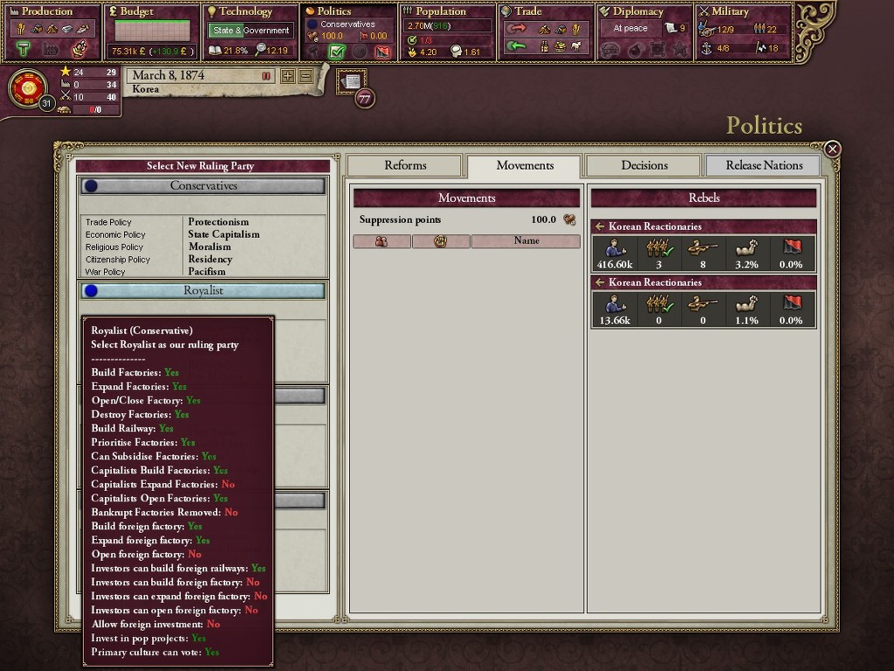Click the navy anchor icon showing 4/8
Viewport: 894px width, 671px height.
pyautogui.click(x=706, y=48)
